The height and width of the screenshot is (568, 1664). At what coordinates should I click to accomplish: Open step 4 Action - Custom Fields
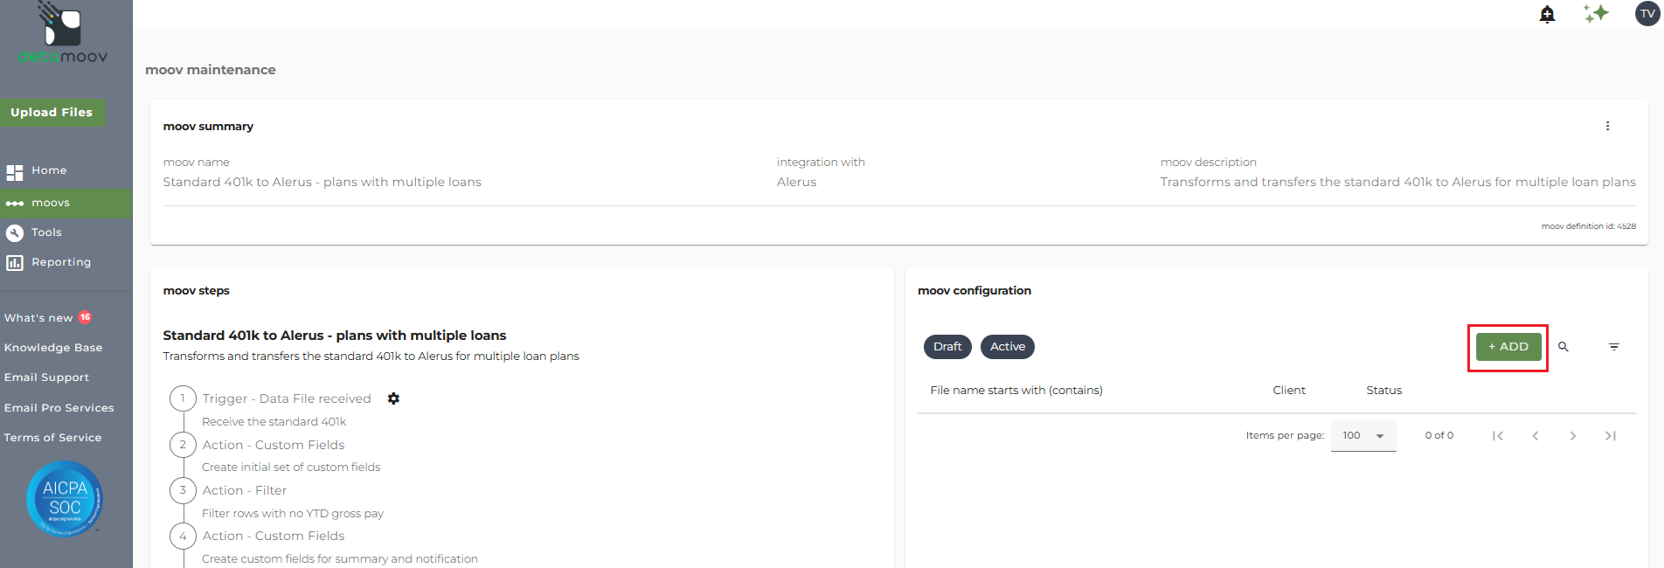click(x=274, y=536)
